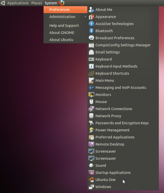Open Help and Support
164x193 pixels.
click(x=65, y=25)
